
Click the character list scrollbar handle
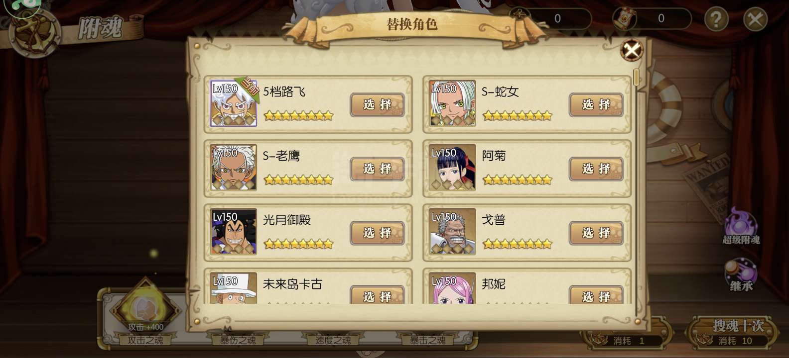pyautogui.click(x=636, y=78)
